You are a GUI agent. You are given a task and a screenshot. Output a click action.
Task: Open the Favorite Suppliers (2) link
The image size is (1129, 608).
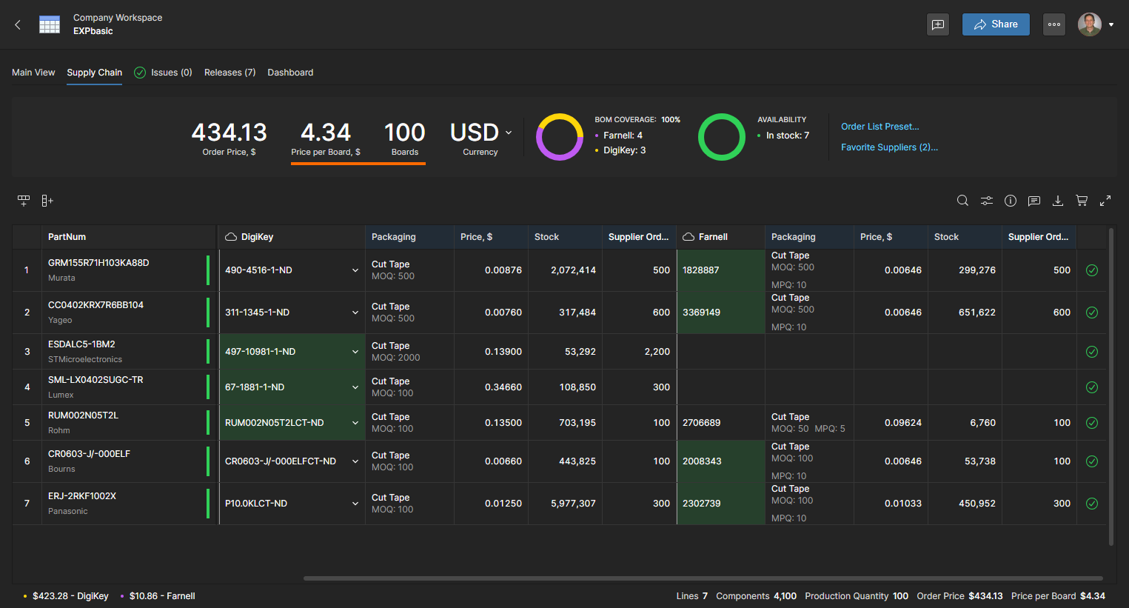tap(889, 147)
